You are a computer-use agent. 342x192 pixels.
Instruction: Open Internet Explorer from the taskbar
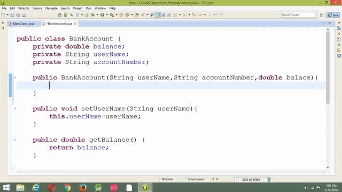[x=36, y=187]
